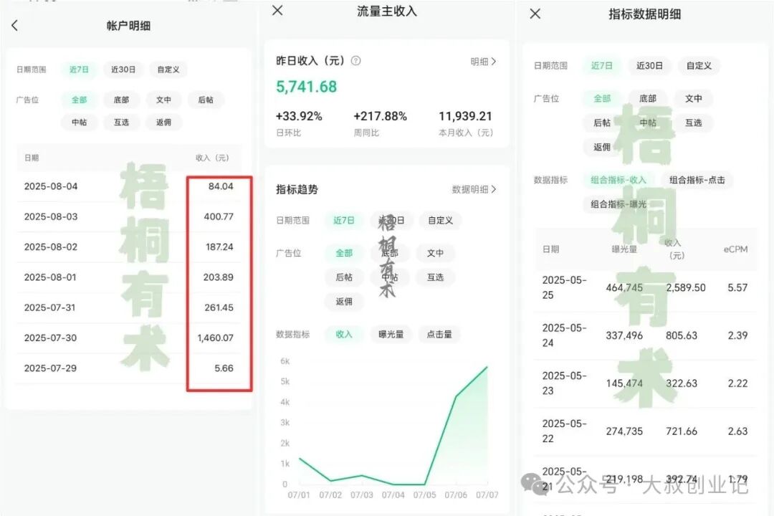774x516 pixels.
Task: Click the 2025-05-25 row in data table
Action: coord(645,287)
